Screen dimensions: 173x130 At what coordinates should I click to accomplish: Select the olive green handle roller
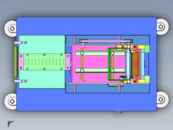pos(16,62)
